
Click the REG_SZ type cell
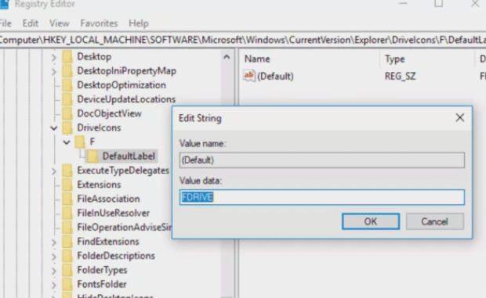(x=400, y=76)
